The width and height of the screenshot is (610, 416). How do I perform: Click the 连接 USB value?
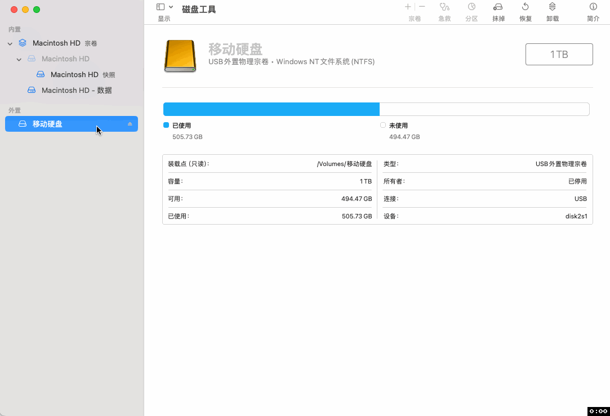point(581,199)
